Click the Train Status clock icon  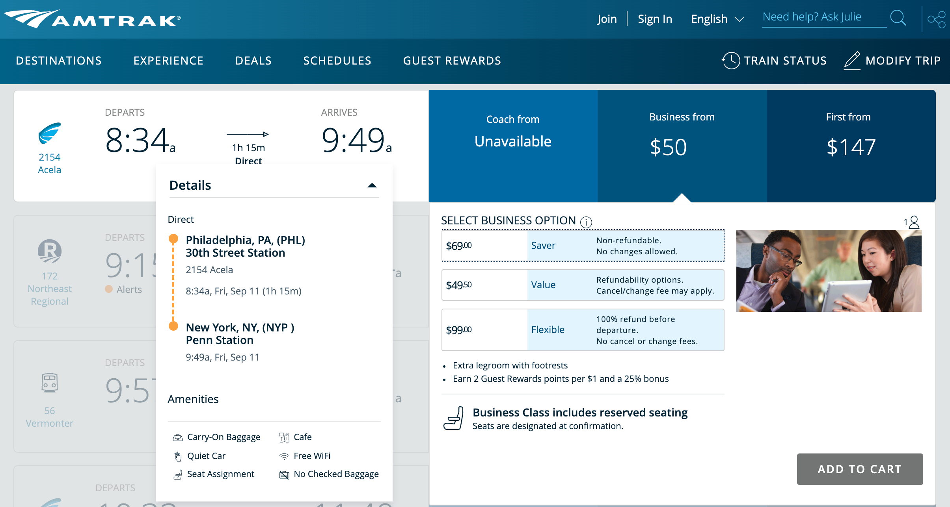pos(731,61)
